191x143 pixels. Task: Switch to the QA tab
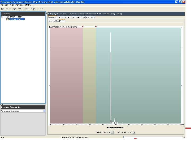click(x=84, y=17)
